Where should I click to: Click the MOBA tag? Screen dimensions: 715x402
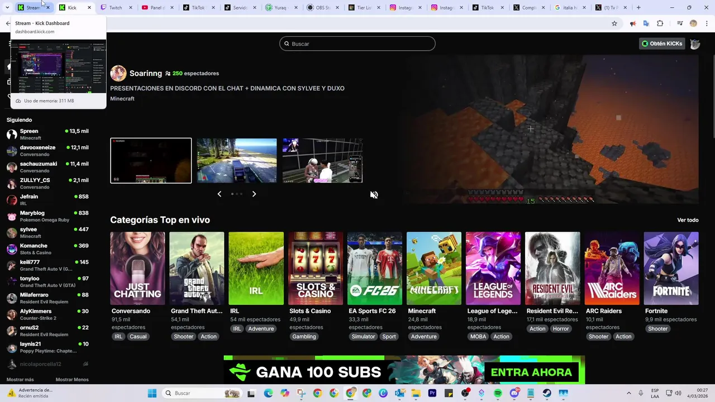coord(478,337)
